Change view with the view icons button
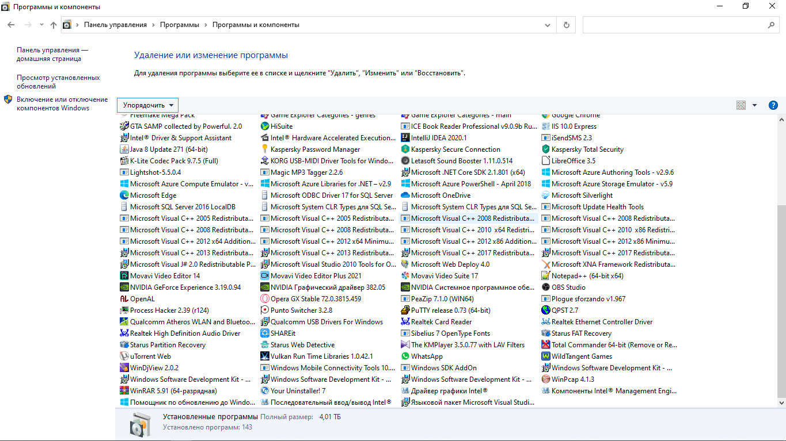This screenshot has width=786, height=441. (741, 105)
